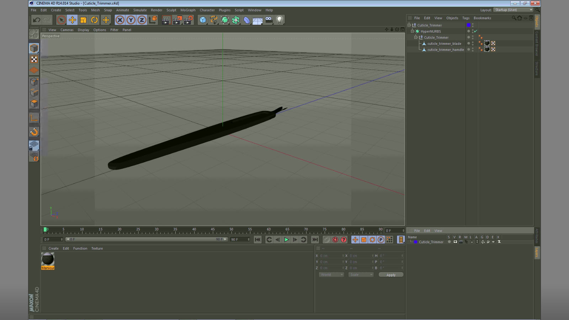
Task: Toggle X axis lock
Action: coord(120,20)
